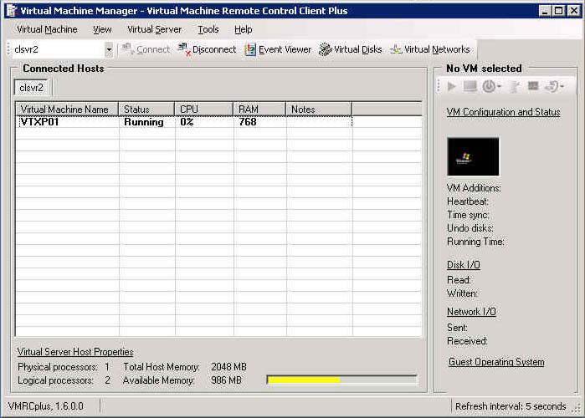
Task: Minimize the Virtual Machine Manager window
Action: click(x=545, y=11)
